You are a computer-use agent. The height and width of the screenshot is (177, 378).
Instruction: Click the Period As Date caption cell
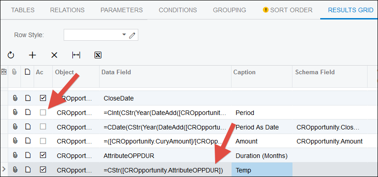tap(262, 127)
